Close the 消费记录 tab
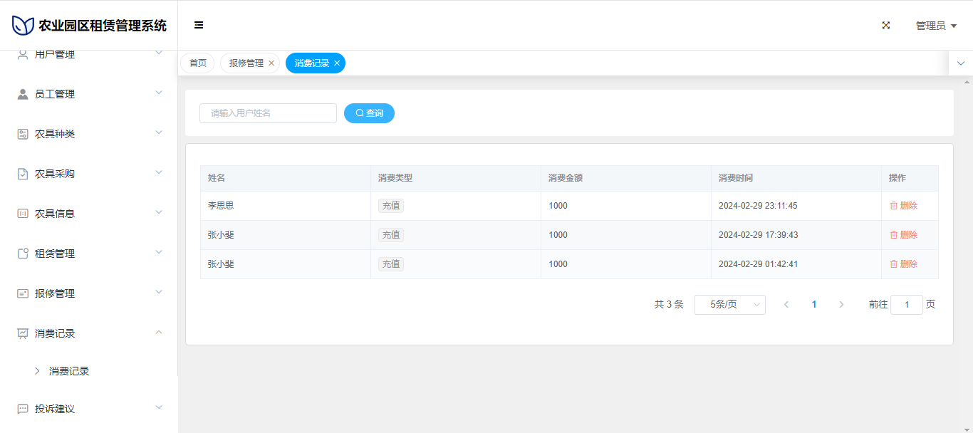 (x=337, y=63)
